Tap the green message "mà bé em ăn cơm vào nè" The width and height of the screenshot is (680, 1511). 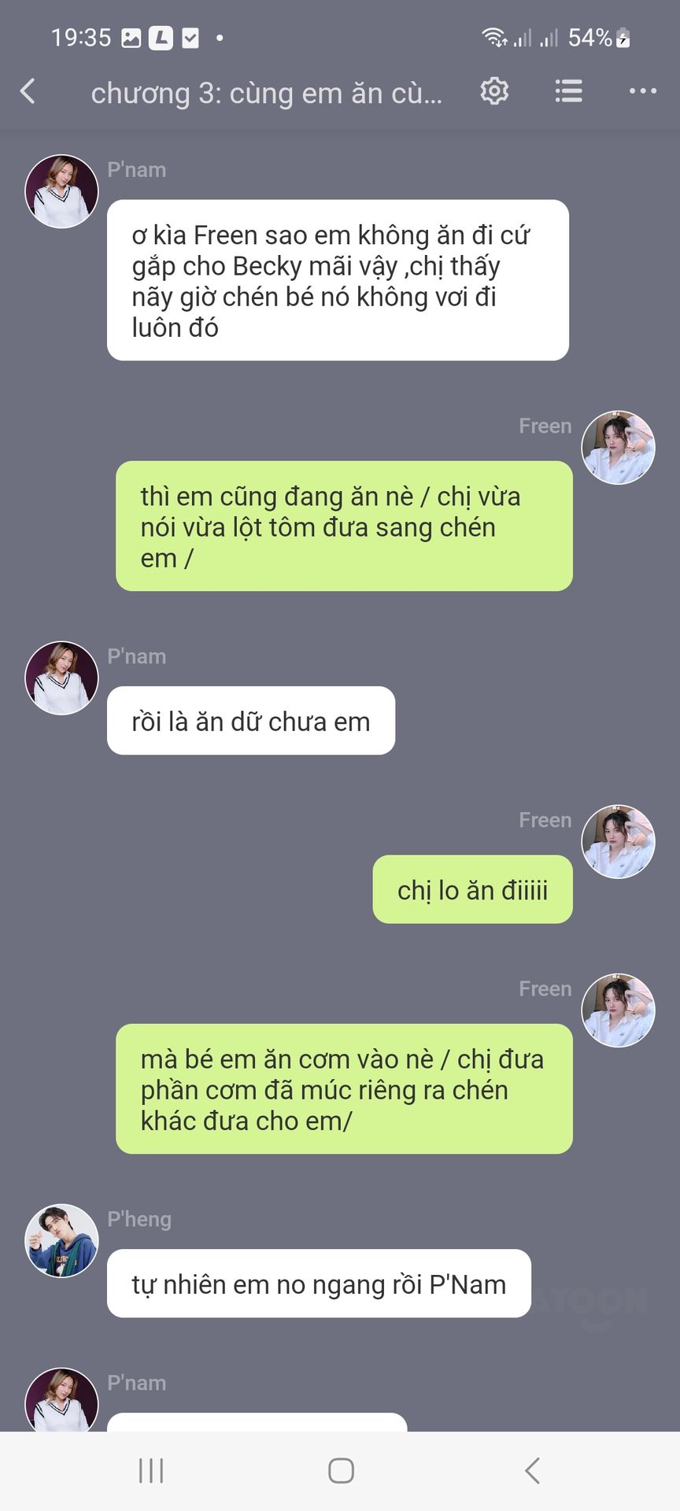(344, 1089)
